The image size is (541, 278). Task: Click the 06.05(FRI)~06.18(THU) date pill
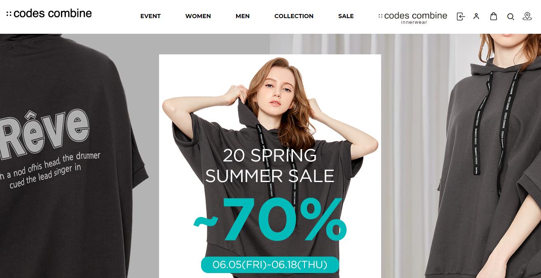270,265
